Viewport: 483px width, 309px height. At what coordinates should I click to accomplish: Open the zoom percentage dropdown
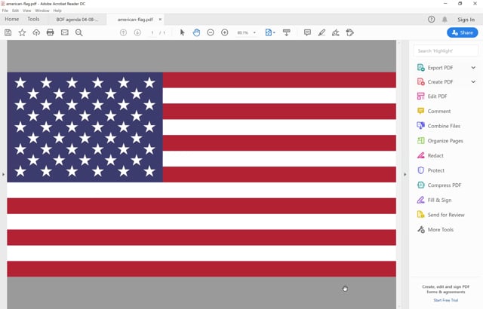pos(254,32)
